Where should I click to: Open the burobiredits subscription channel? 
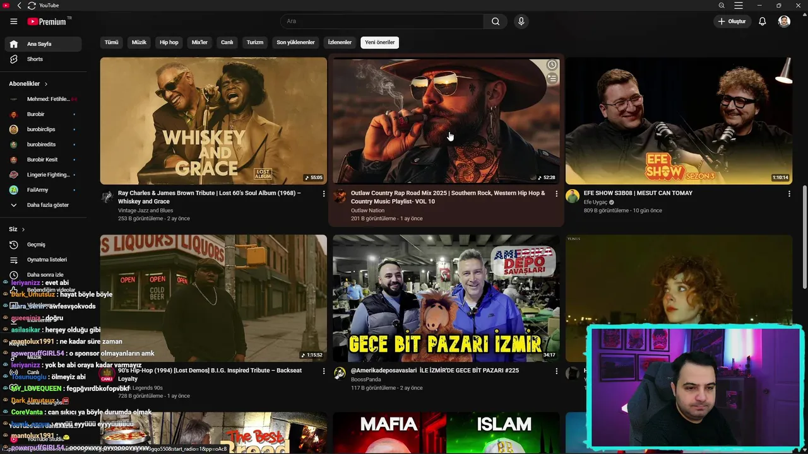point(43,144)
